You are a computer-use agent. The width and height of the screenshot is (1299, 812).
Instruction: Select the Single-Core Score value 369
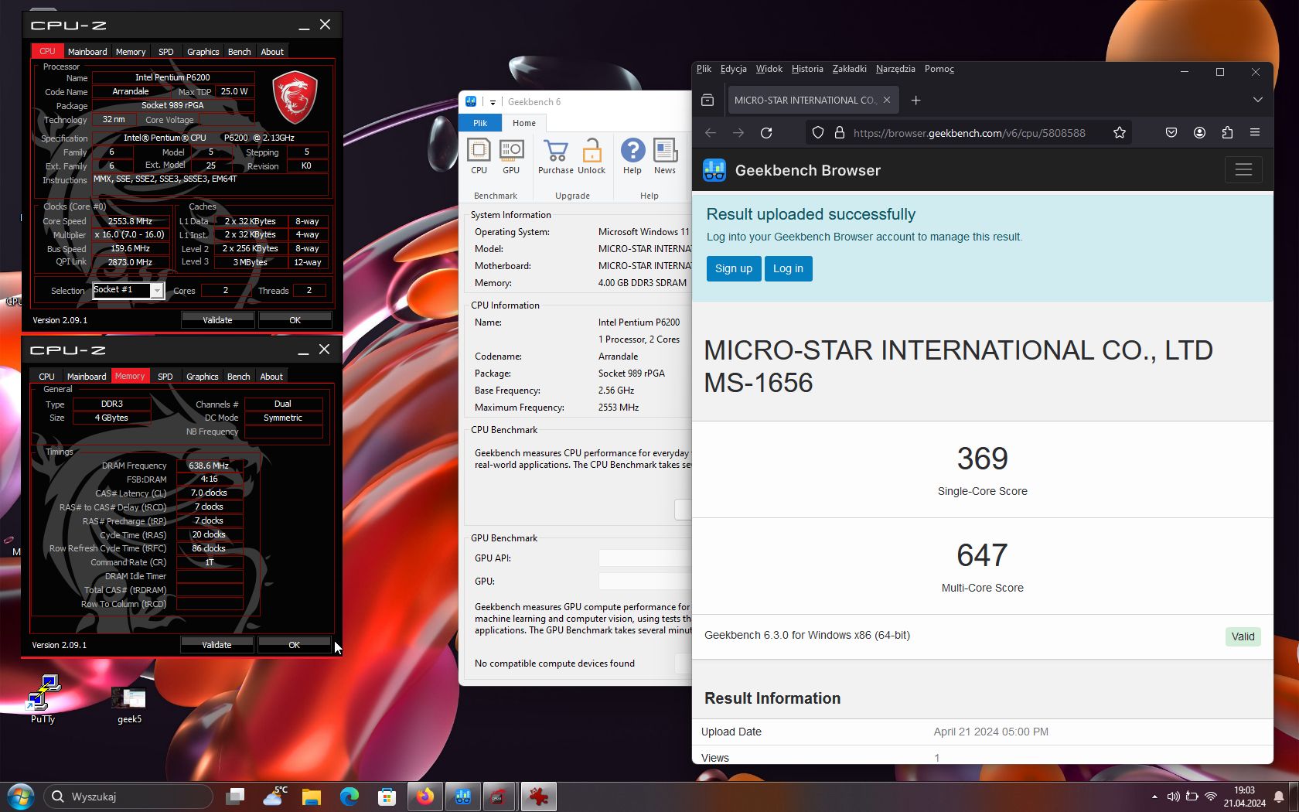point(982,459)
